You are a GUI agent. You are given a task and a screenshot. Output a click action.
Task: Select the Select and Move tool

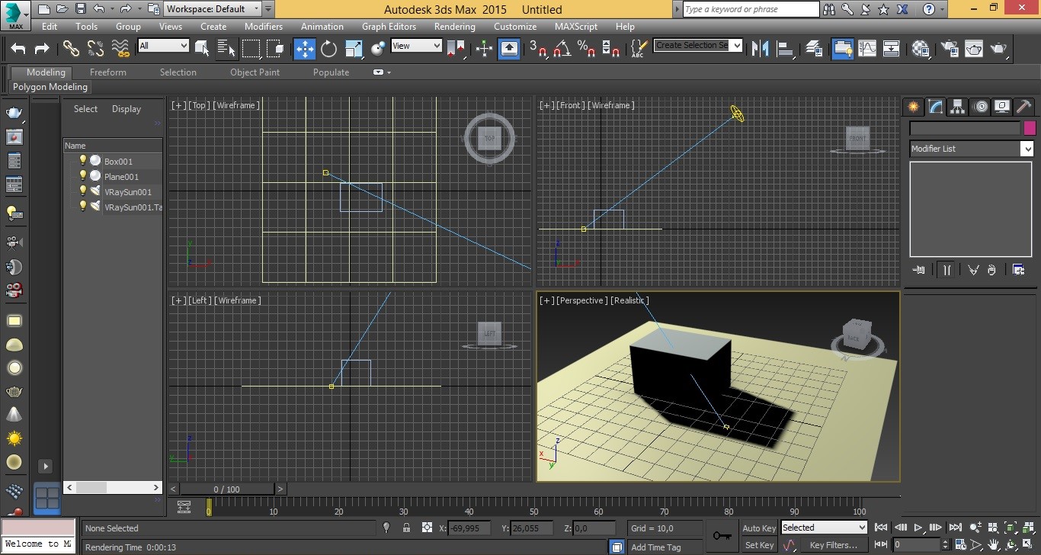coord(304,49)
